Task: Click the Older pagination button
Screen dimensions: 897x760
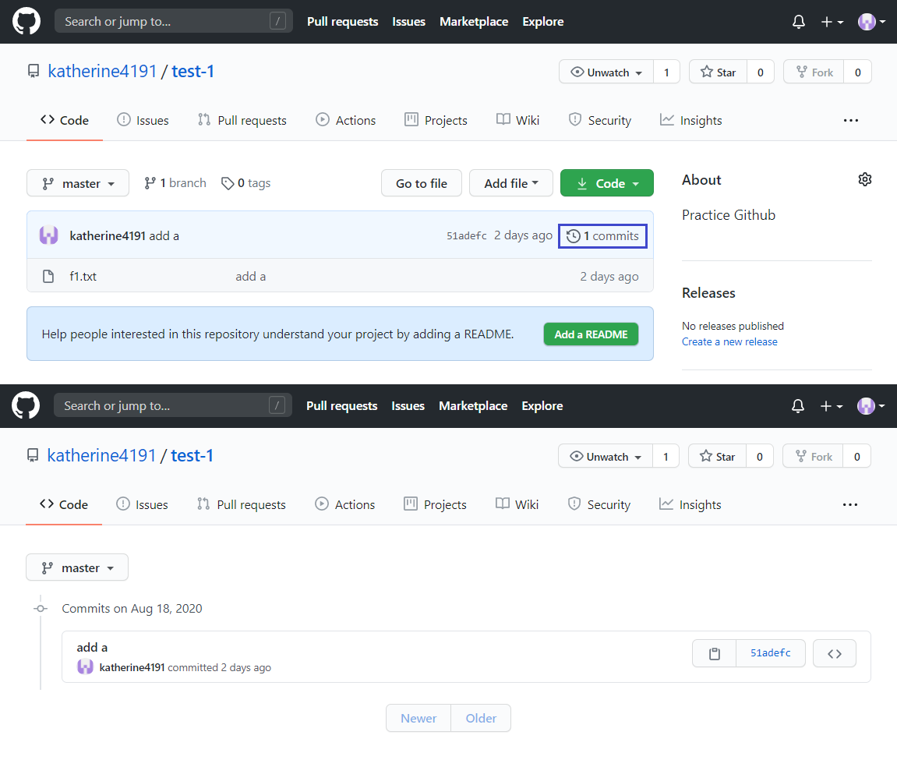Action: click(481, 718)
